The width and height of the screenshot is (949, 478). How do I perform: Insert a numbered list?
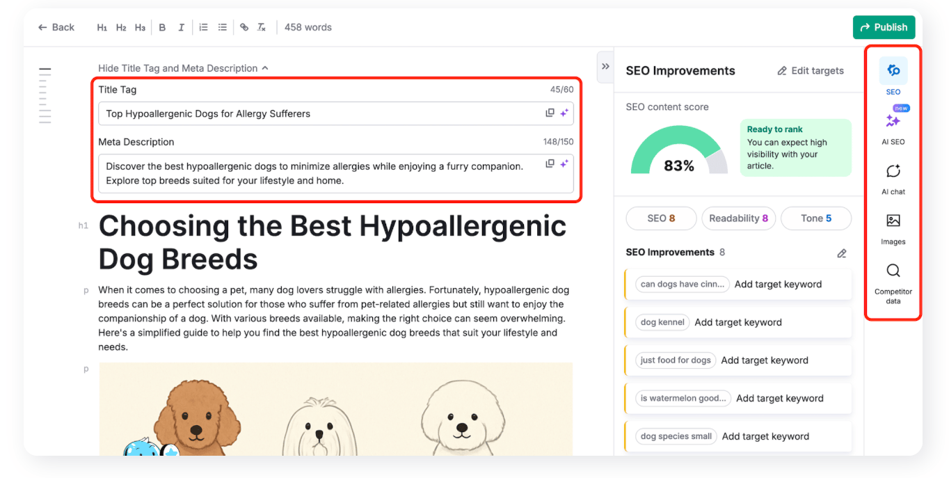coord(203,27)
